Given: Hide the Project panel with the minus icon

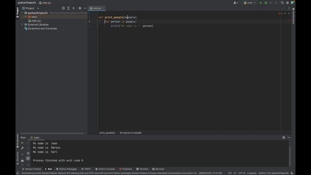Looking at the screenshot, I should [85, 8].
